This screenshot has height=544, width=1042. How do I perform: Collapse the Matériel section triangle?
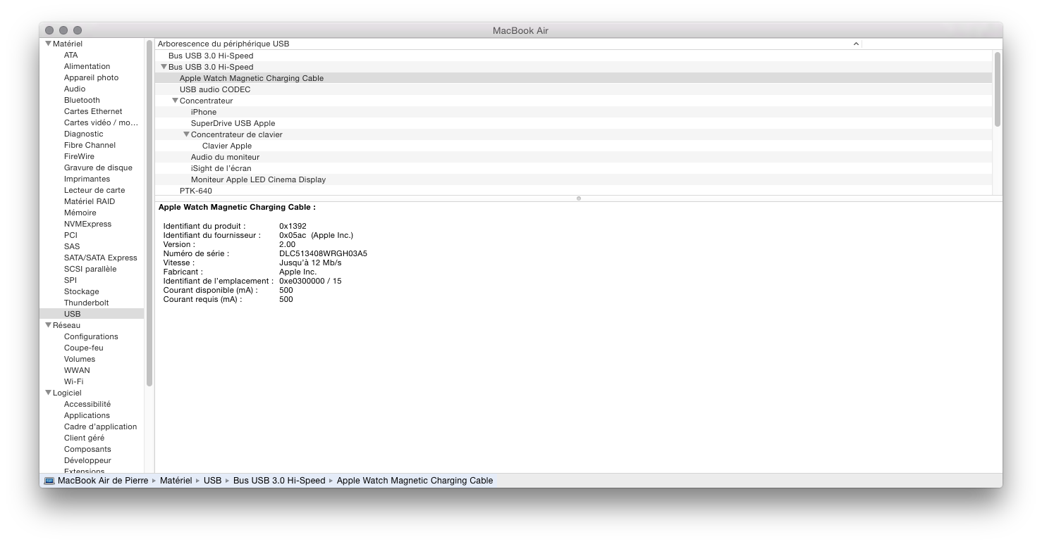coord(48,44)
